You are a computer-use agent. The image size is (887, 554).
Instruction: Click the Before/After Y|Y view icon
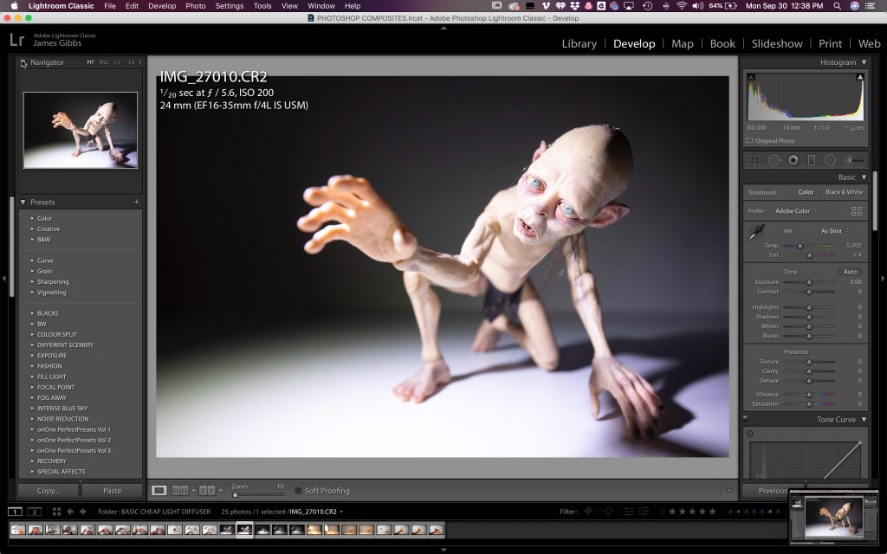pyautogui.click(x=206, y=490)
